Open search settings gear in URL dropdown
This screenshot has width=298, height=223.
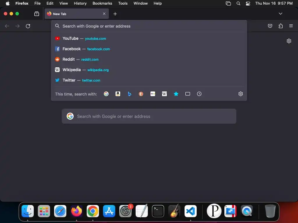(x=241, y=94)
